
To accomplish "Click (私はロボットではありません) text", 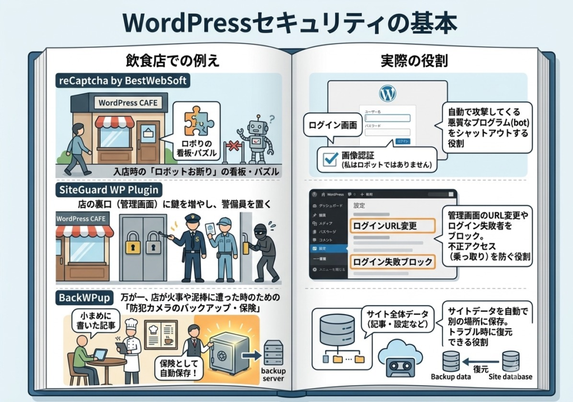I will (x=387, y=165).
